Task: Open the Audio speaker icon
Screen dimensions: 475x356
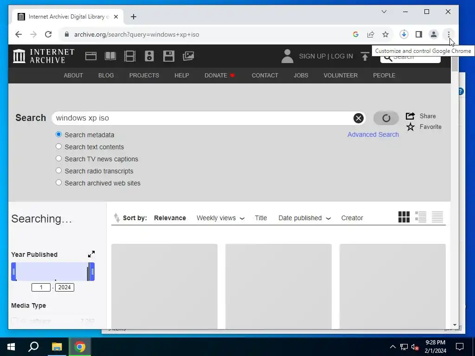Action: click(149, 56)
